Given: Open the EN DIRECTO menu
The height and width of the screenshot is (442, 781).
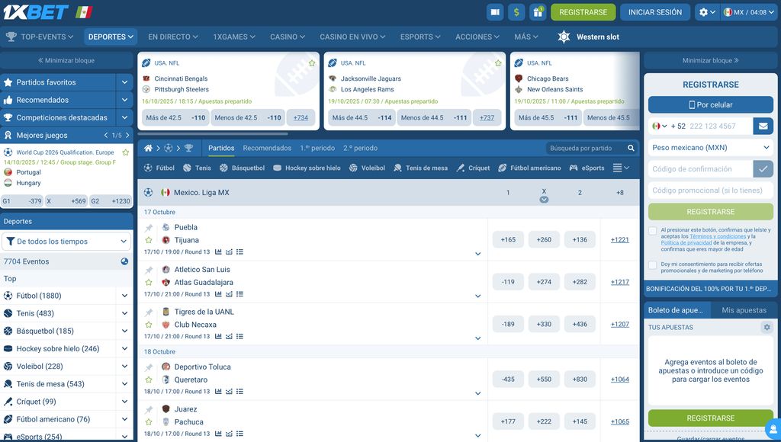Looking at the screenshot, I should pyautogui.click(x=173, y=37).
